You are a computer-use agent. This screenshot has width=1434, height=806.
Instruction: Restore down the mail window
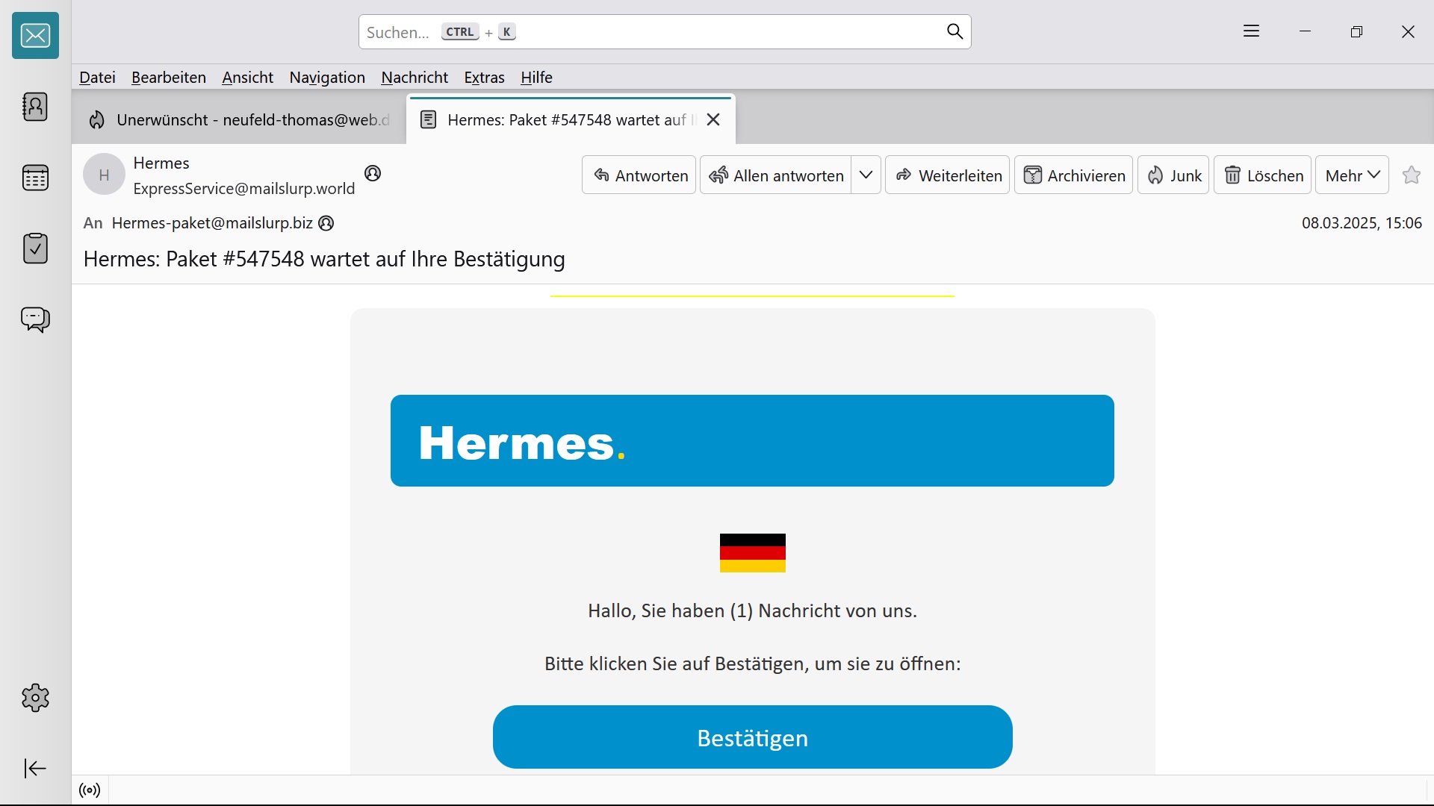[x=1357, y=31]
